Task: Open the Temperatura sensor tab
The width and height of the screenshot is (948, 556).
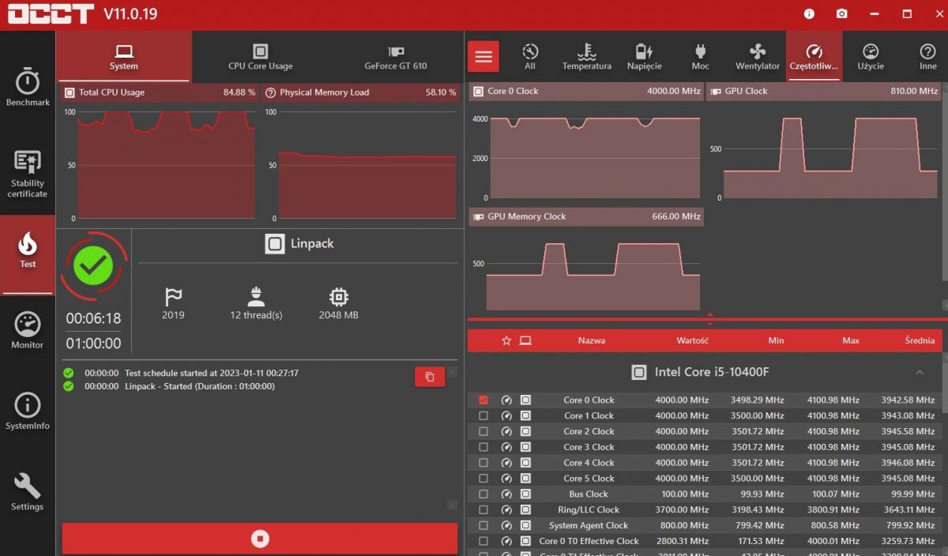Action: [586, 57]
